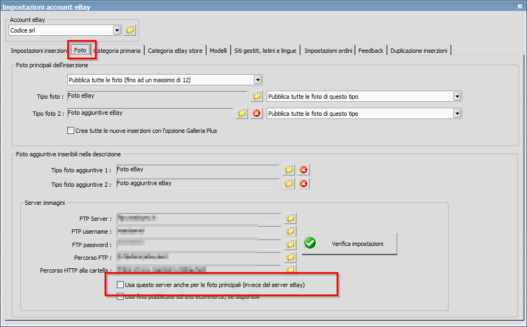Image resolution: width=527 pixels, height=327 pixels.
Task: Open publish option dropdown for Tipo foto row
Action: pyautogui.click(x=457, y=97)
